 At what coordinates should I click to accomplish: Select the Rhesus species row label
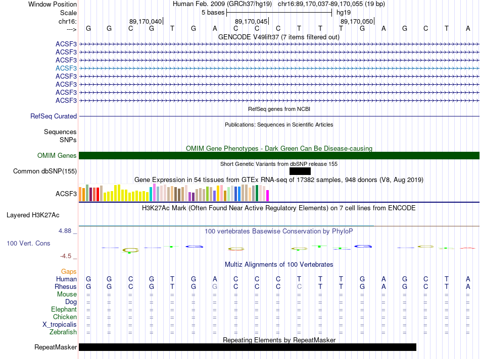pyautogui.click(x=66, y=286)
